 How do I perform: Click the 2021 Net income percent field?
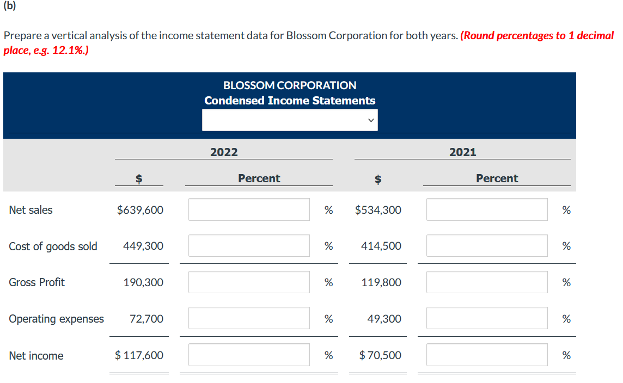pos(486,354)
